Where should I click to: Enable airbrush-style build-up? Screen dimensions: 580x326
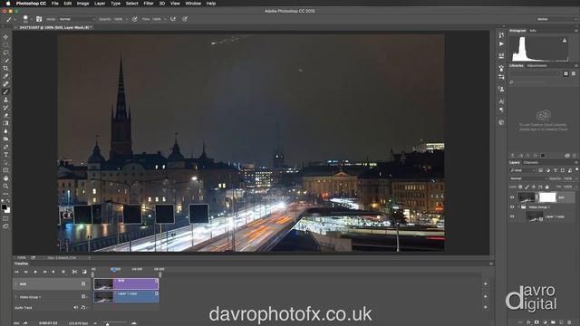[173, 19]
